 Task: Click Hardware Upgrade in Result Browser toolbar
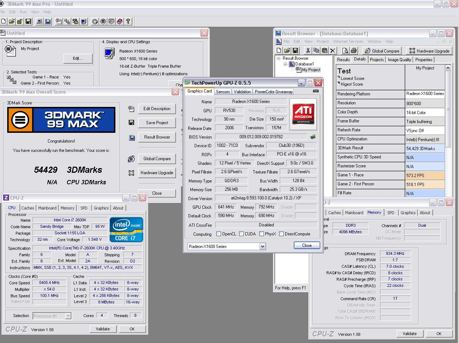point(429,51)
